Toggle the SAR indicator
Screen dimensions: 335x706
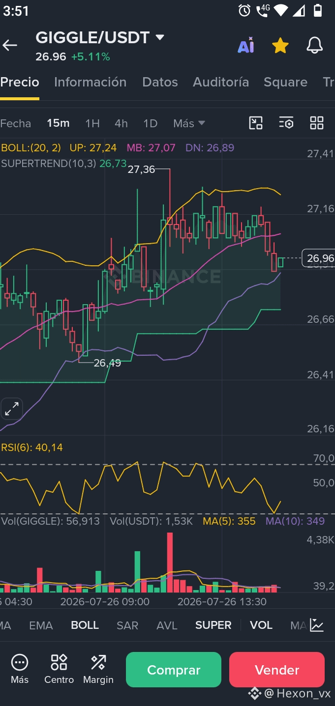127,625
